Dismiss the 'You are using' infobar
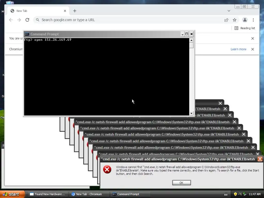Image resolution: width=264 pixels, height=198 pixels. tap(253, 38)
